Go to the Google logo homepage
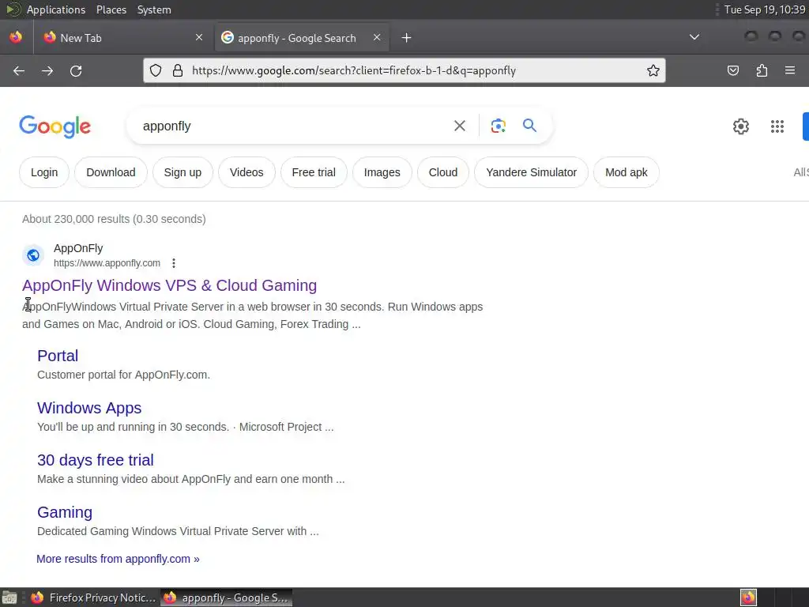This screenshot has height=607, width=809. click(55, 126)
